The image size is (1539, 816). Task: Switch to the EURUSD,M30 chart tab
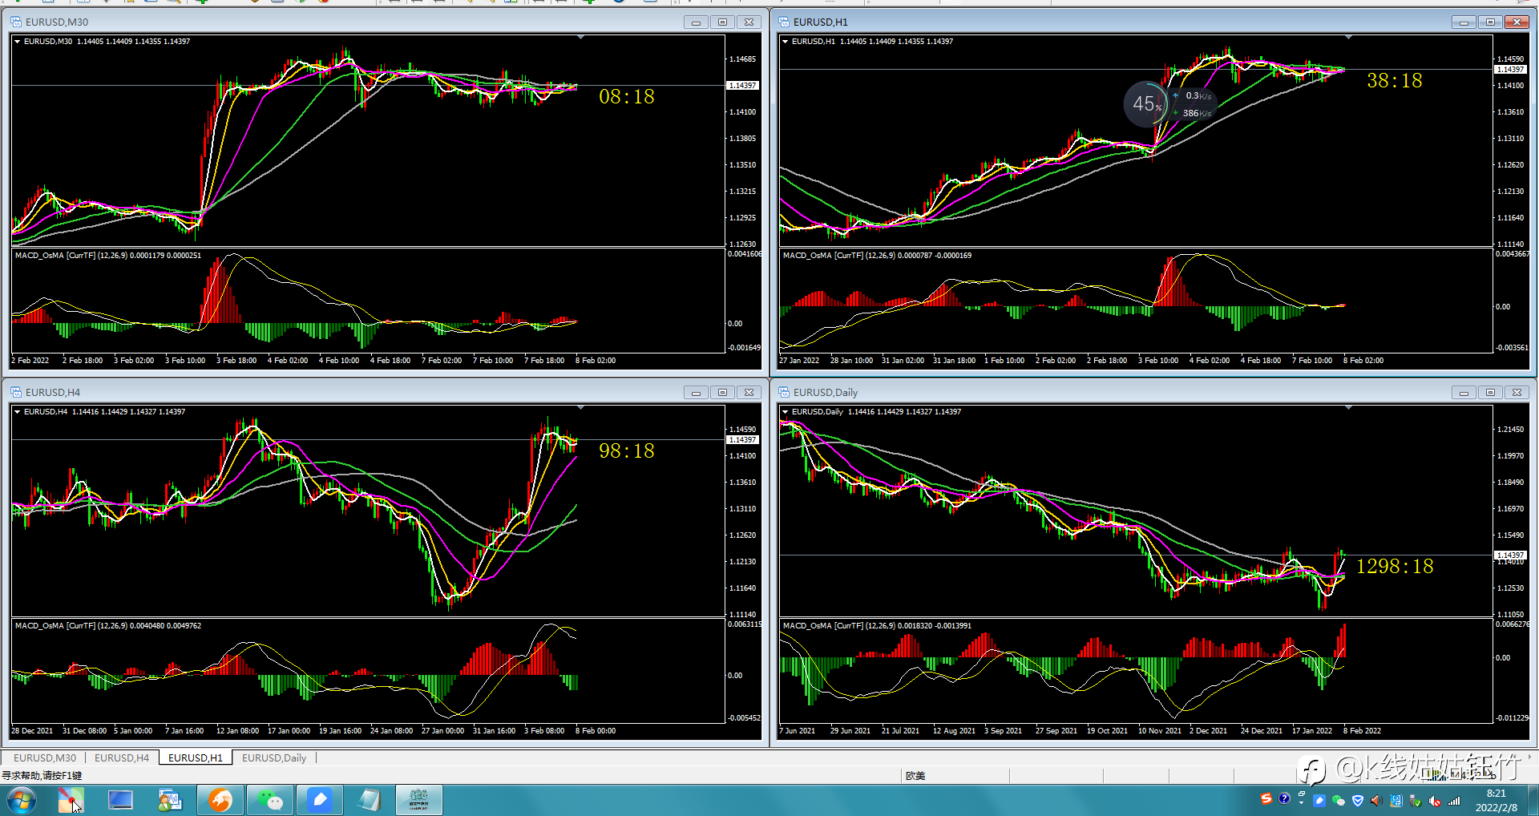[x=44, y=757]
